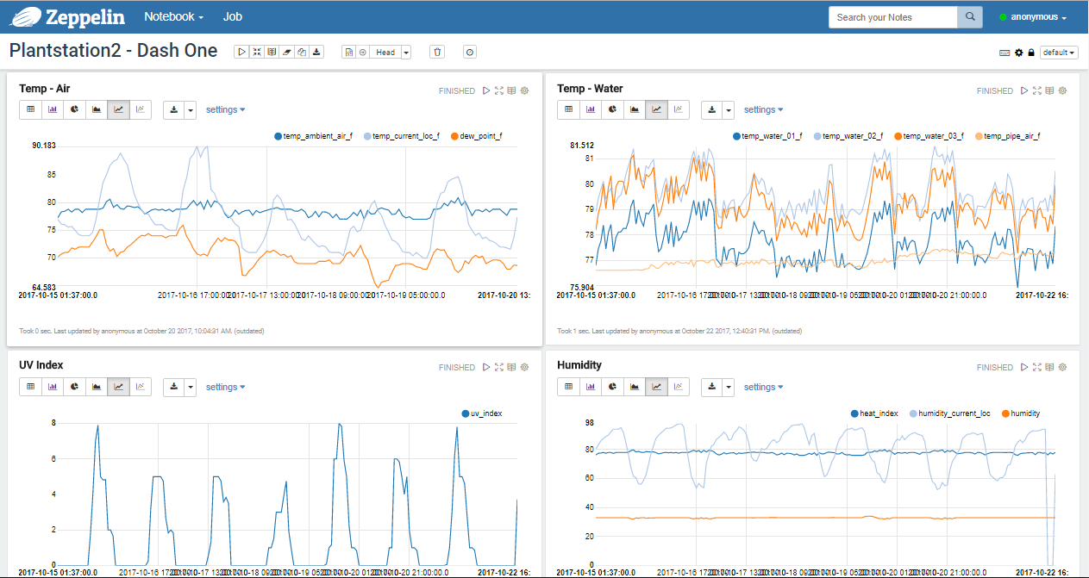Click the Temp - Water paragraph title
Image resolution: width=1089 pixels, height=578 pixels.
pyautogui.click(x=590, y=88)
